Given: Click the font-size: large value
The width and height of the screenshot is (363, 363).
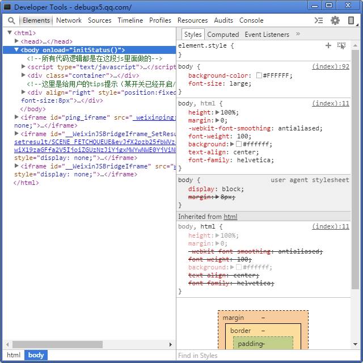Looking at the screenshot, I should click(238, 83).
